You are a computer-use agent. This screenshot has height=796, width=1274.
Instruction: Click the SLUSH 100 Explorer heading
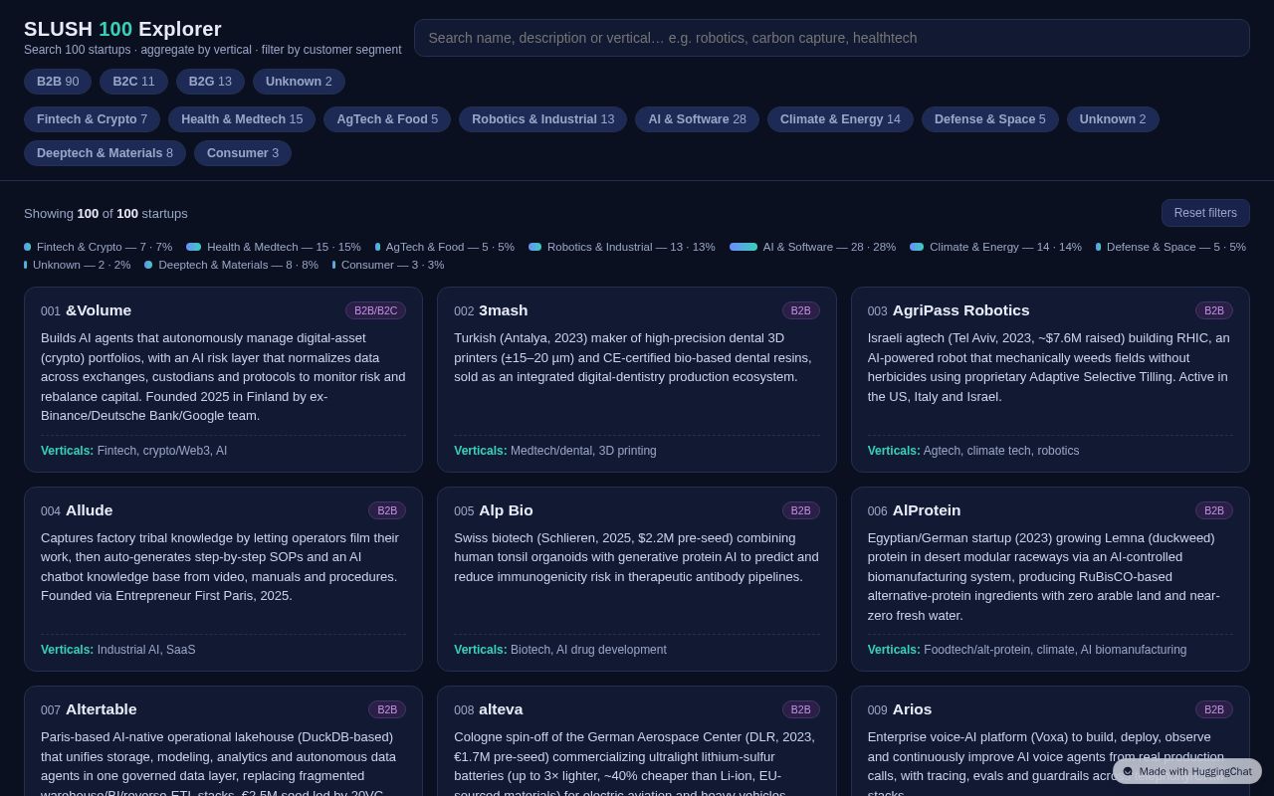(x=122, y=29)
